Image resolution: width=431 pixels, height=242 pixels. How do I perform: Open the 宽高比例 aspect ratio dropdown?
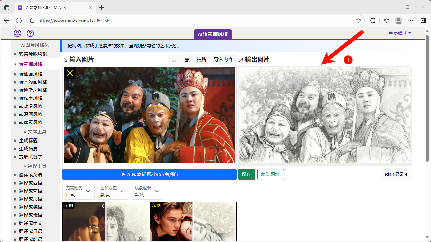pyautogui.click(x=78, y=191)
